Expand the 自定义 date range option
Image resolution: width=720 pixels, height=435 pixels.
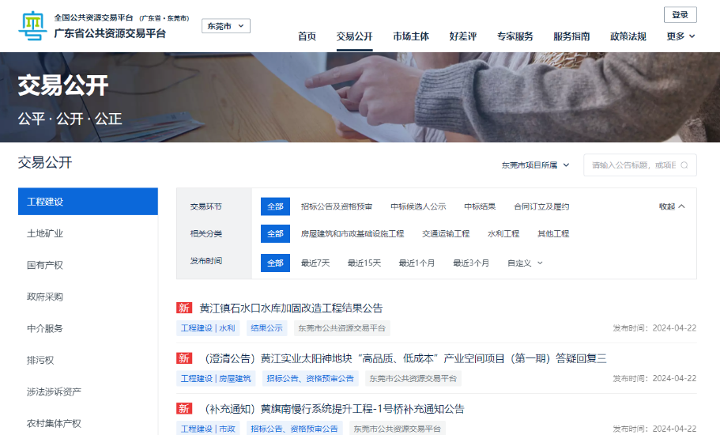click(x=525, y=263)
